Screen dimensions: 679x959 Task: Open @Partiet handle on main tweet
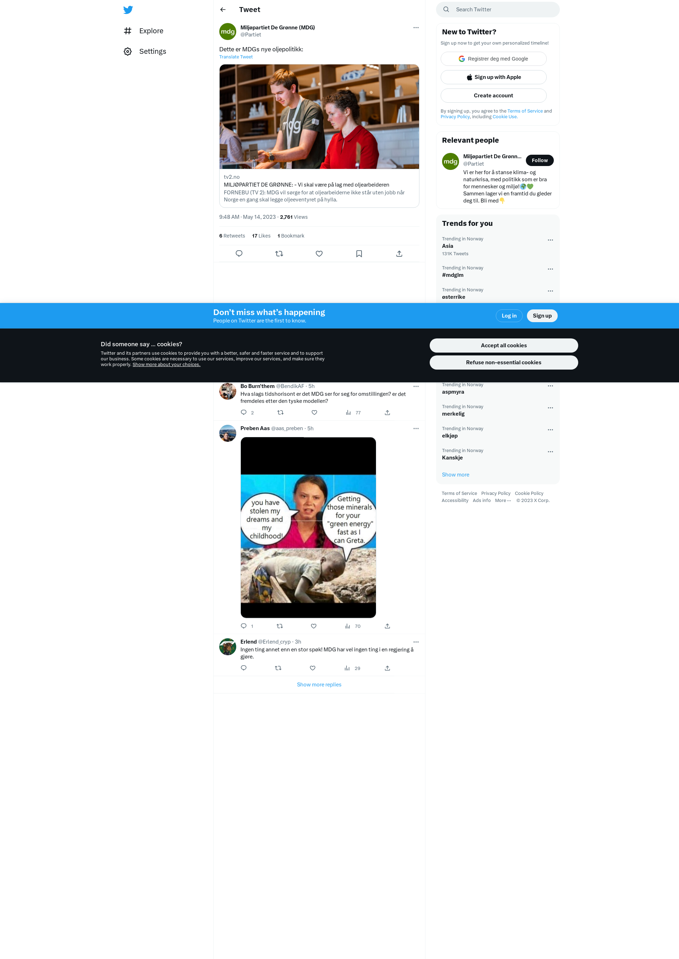(250, 35)
